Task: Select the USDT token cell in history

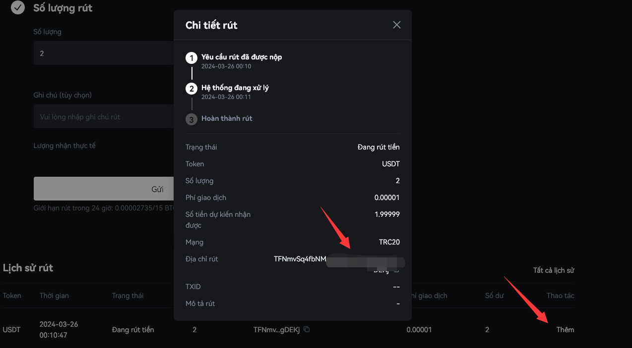Action: (11, 330)
